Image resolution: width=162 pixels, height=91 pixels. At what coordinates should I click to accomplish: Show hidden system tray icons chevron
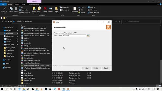click(x=134, y=89)
